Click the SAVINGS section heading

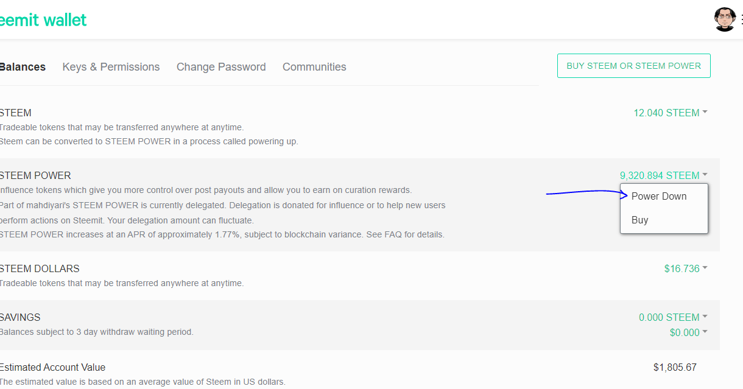point(20,317)
